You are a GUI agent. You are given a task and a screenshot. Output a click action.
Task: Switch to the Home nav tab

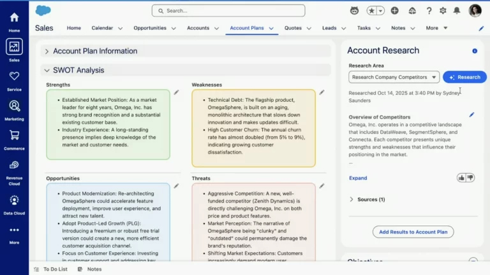(74, 28)
